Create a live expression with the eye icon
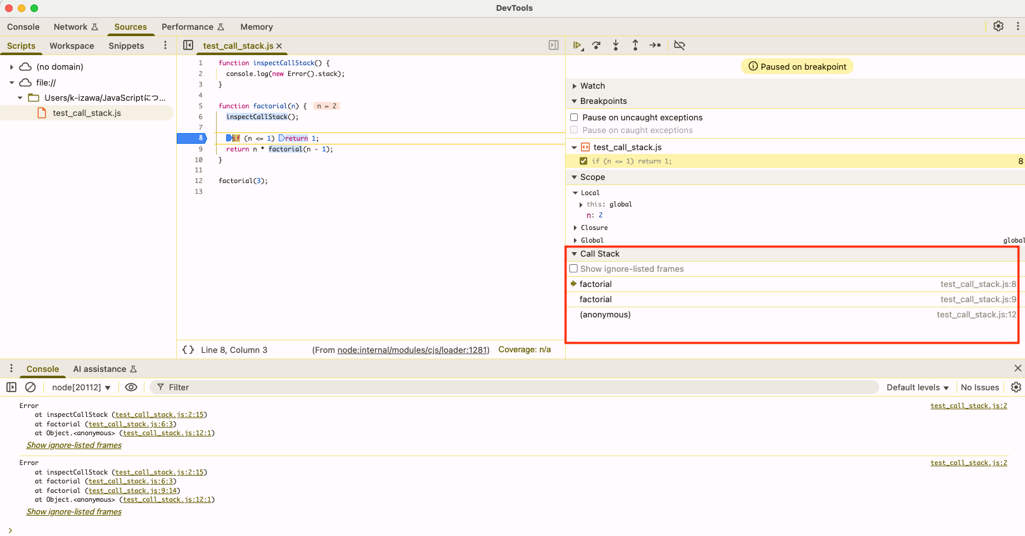The image size is (1025, 536). click(131, 387)
